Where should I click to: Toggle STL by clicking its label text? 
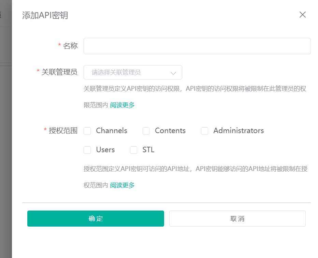tap(148, 150)
